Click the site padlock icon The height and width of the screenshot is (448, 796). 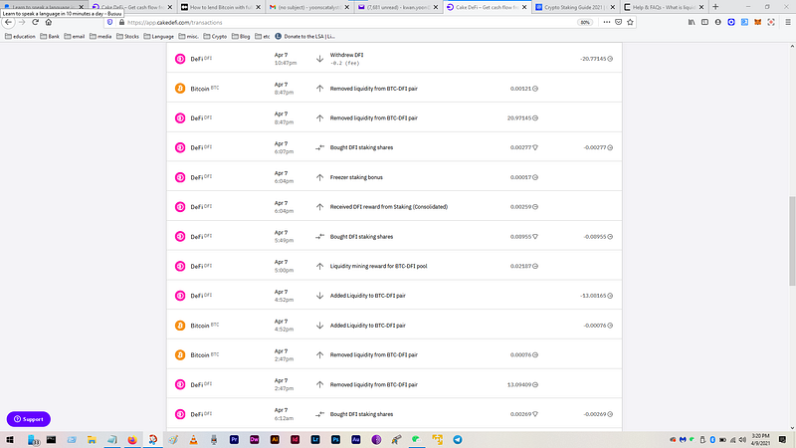click(x=121, y=22)
